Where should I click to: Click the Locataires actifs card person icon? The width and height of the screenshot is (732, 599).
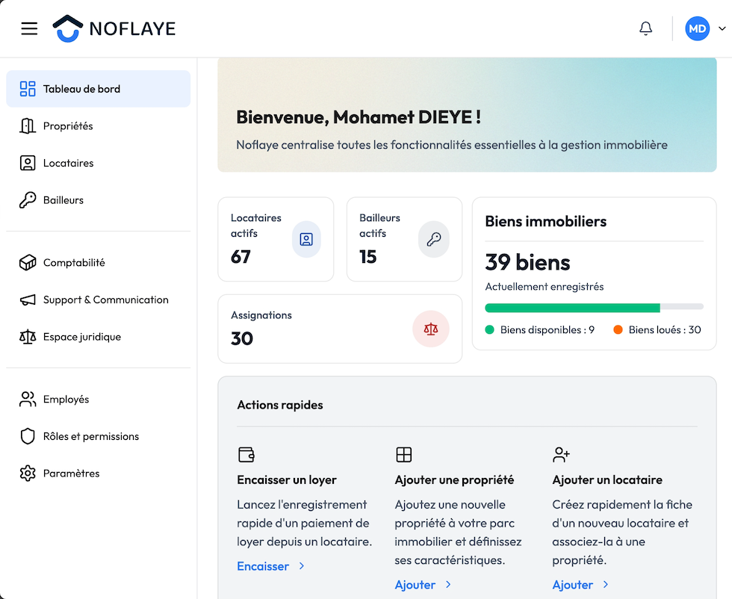(306, 240)
